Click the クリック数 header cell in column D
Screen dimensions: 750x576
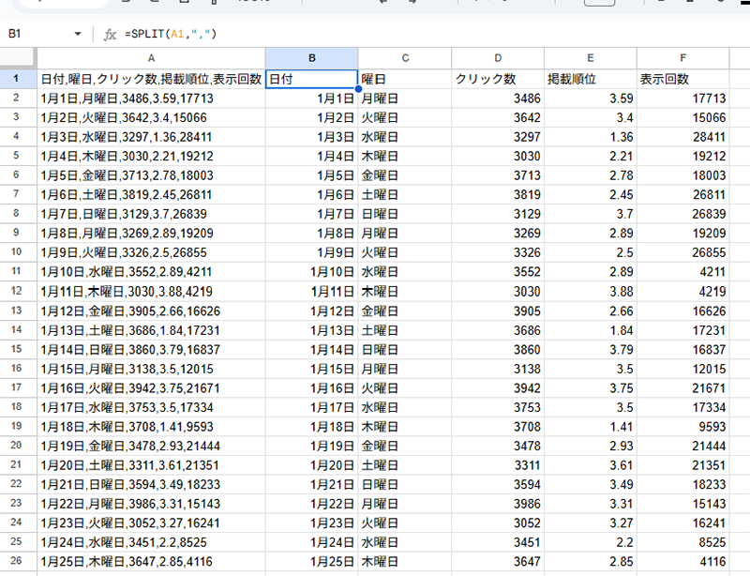click(x=497, y=79)
